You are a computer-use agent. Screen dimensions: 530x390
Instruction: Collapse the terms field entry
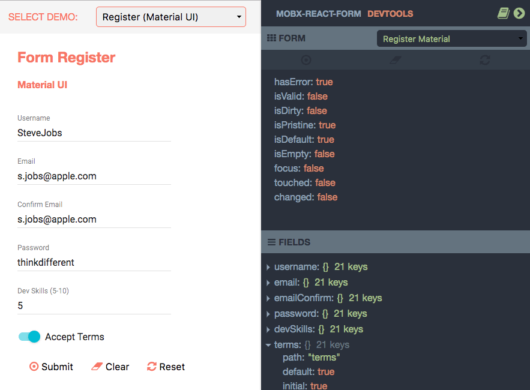pos(268,344)
